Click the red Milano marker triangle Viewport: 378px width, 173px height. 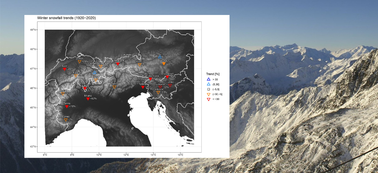88,99
